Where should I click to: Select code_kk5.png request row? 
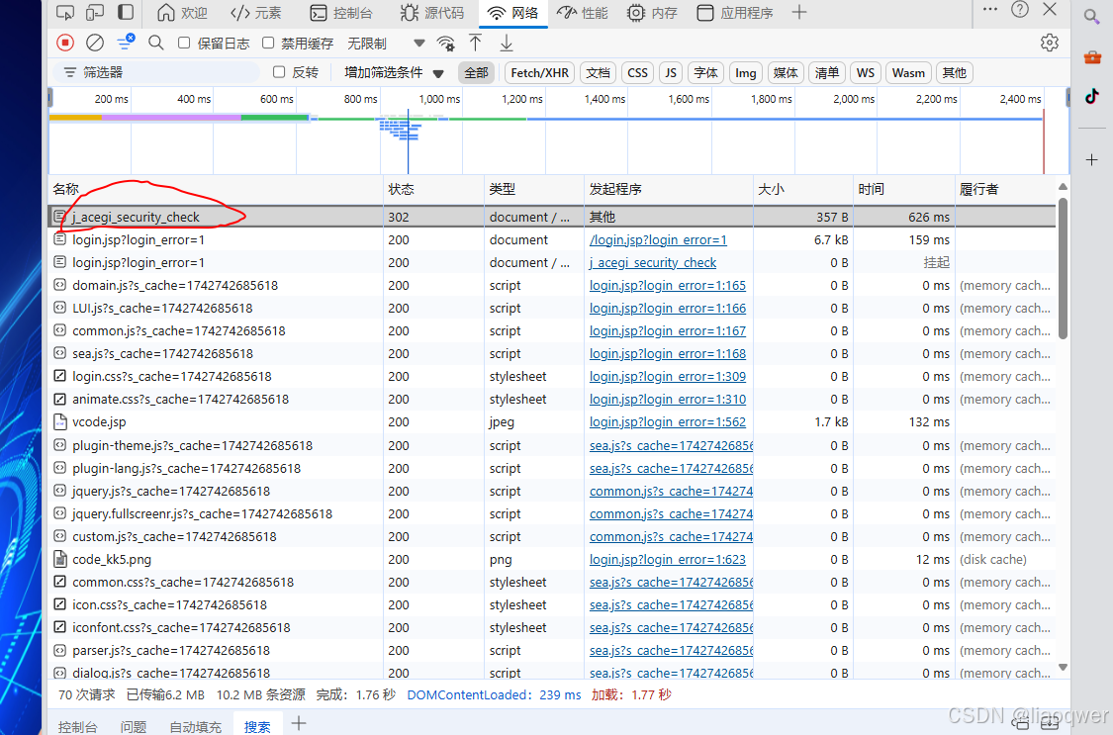[551, 560]
